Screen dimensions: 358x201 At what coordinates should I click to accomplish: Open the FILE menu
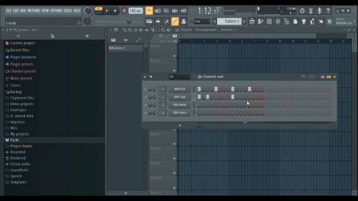[9, 11]
